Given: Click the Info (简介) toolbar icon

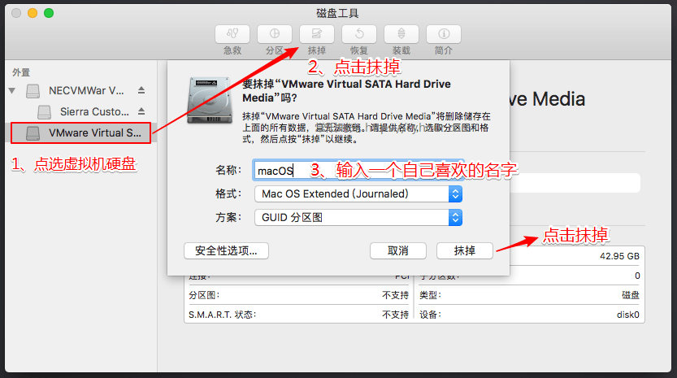Looking at the screenshot, I should point(444,34).
